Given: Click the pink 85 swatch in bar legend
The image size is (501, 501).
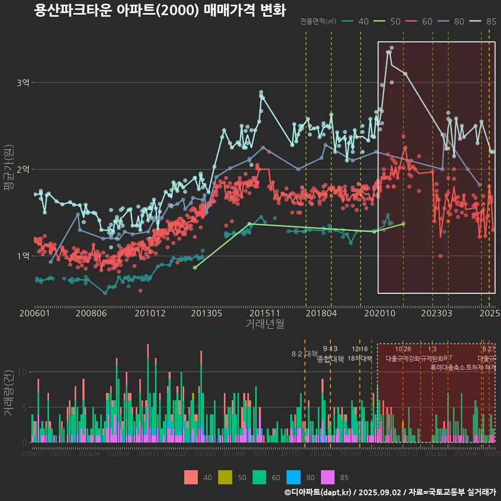Looking at the screenshot, I should (328, 478).
